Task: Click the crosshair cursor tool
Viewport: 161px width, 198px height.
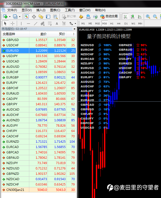Action: tap(12, 23)
